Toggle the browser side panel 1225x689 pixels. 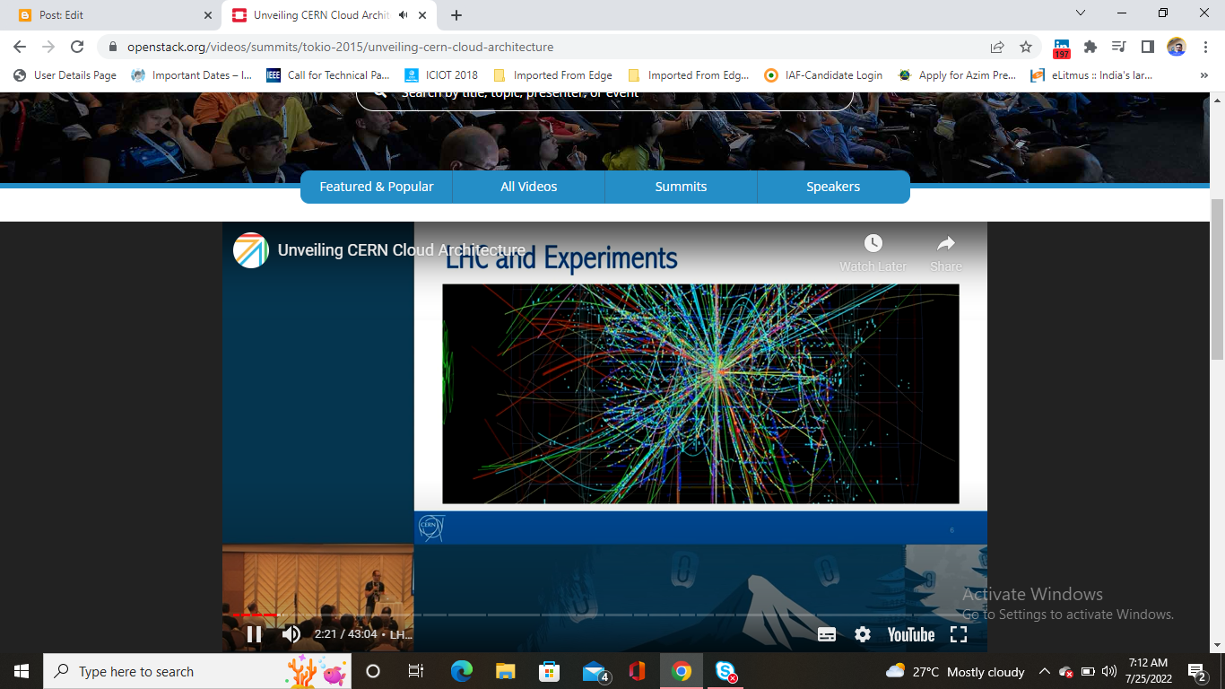pos(1147,47)
